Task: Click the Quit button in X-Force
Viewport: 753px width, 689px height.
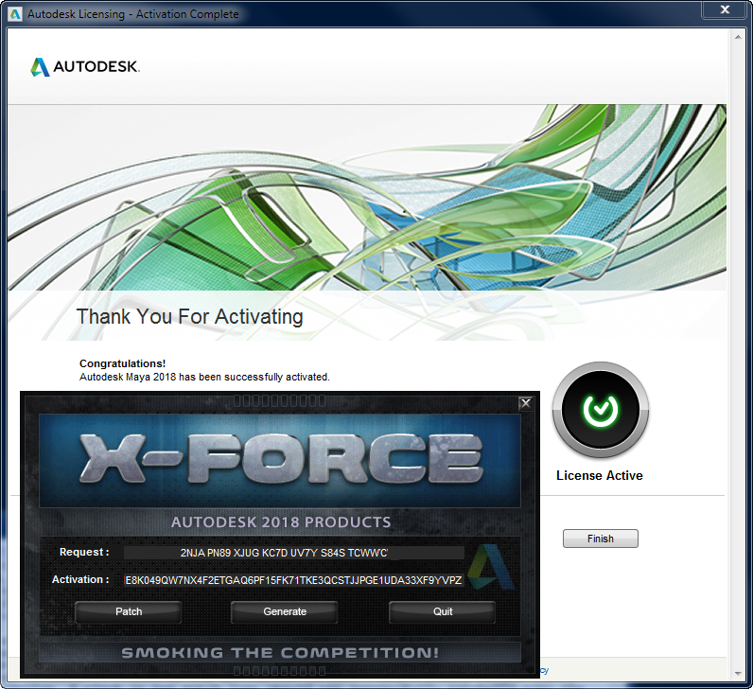Action: coord(443,611)
